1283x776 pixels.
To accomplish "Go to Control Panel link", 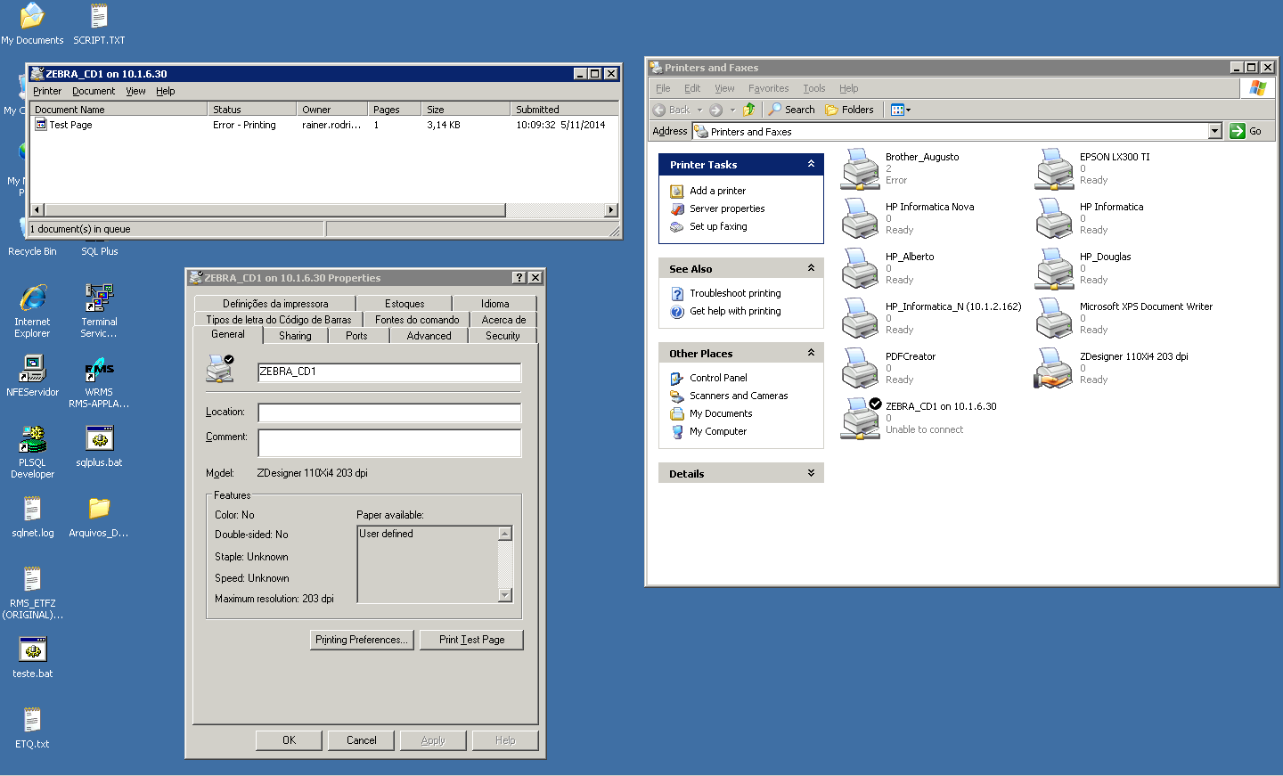I will click(x=718, y=378).
